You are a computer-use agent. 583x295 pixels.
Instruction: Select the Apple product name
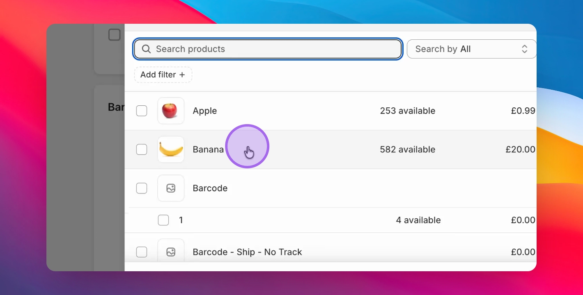[x=204, y=111]
